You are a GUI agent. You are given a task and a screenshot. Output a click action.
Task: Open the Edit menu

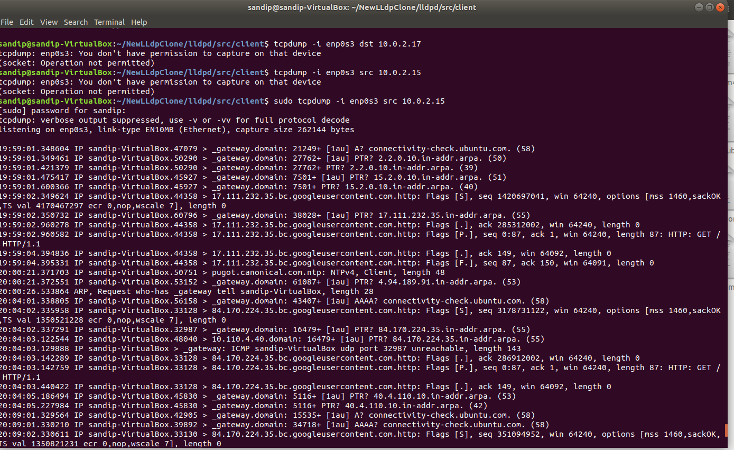[x=26, y=22]
